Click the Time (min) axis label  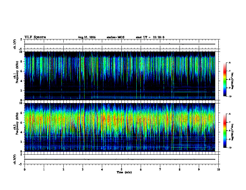pos(124,172)
